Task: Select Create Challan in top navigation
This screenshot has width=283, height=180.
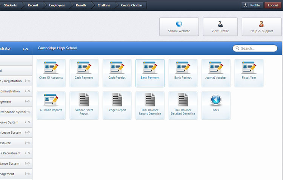Action: [x=131, y=5]
